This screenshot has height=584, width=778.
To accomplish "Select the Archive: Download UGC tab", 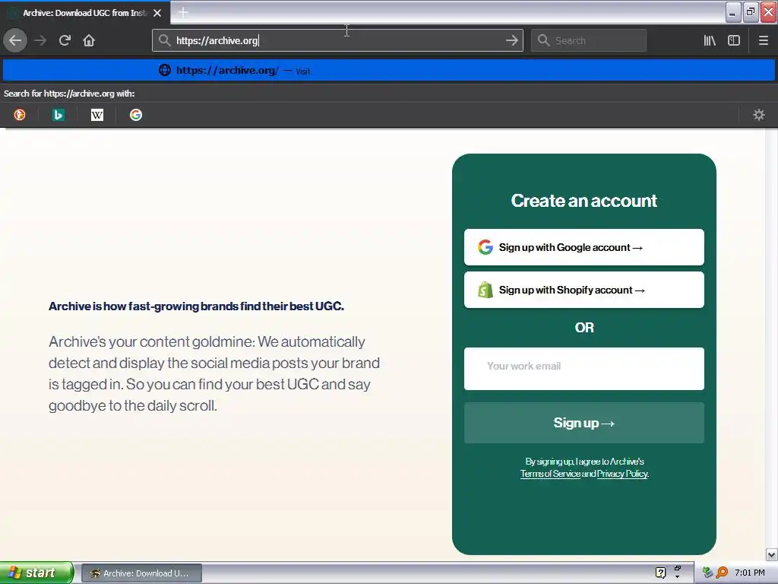I will tap(85, 12).
